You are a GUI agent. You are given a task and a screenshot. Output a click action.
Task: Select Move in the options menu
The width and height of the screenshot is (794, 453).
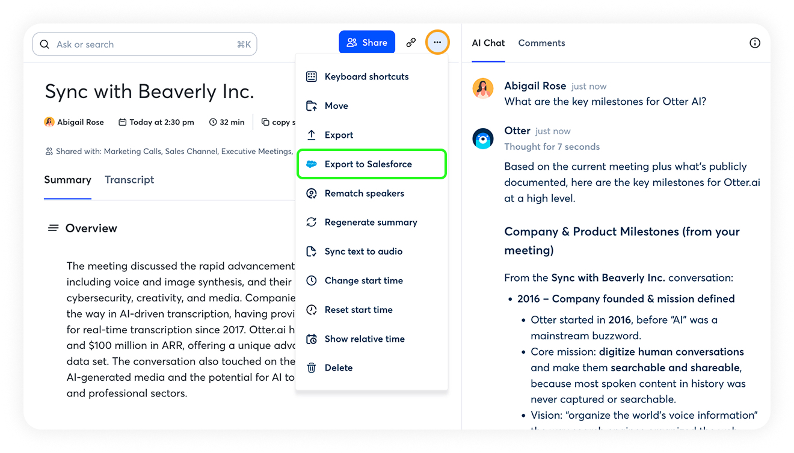coord(336,106)
